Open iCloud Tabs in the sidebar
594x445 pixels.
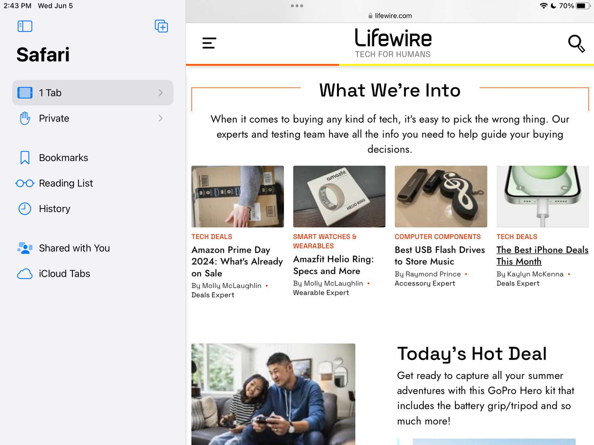coord(64,274)
